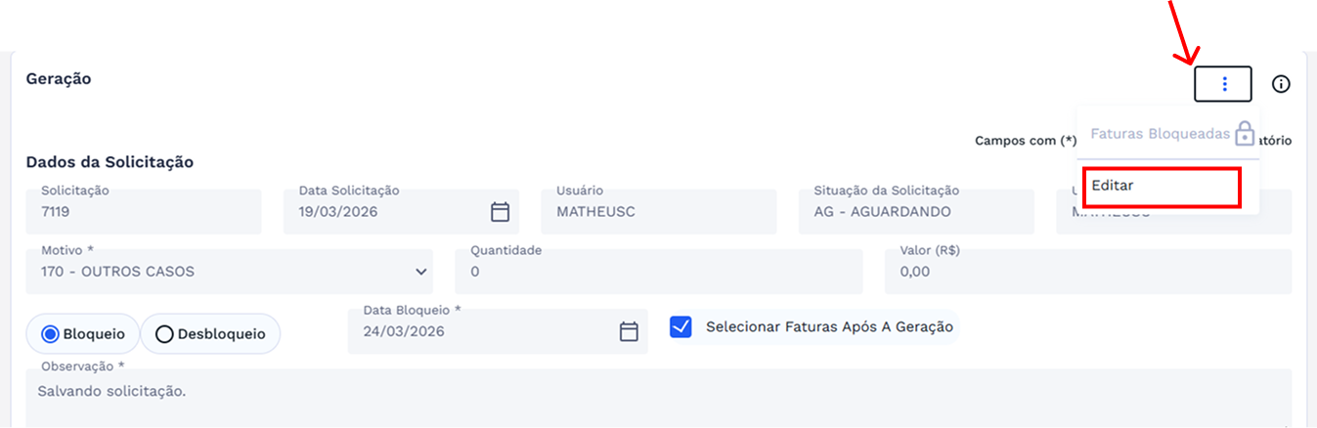Viewport: 1317px width, 428px height.
Task: Click the Usuário field with MATHEUSC
Action: pyautogui.click(x=658, y=211)
